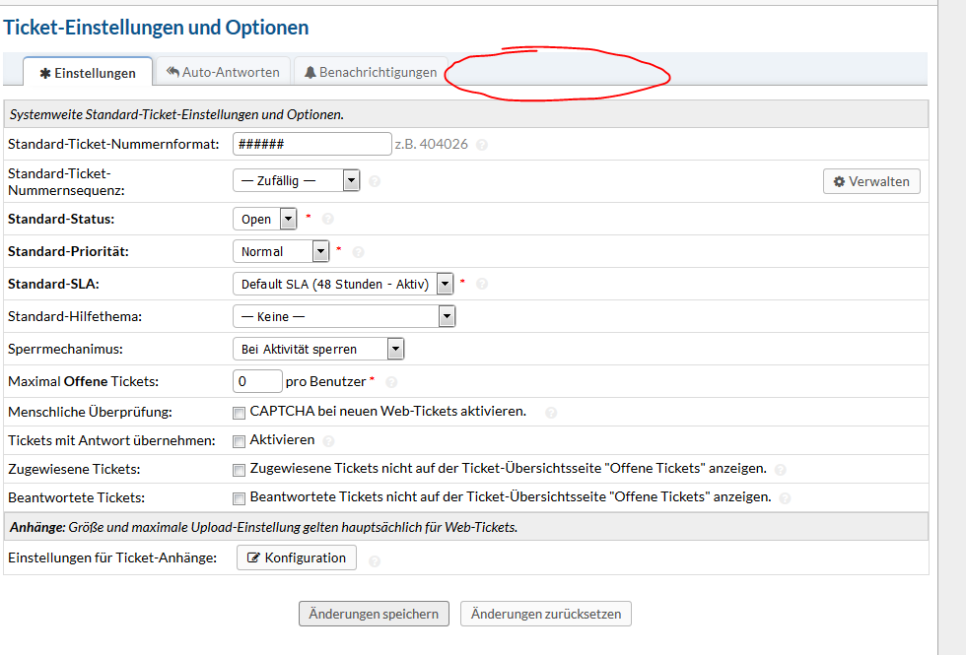Open help tip for Standard-Status
966x655 pixels.
pyautogui.click(x=328, y=219)
